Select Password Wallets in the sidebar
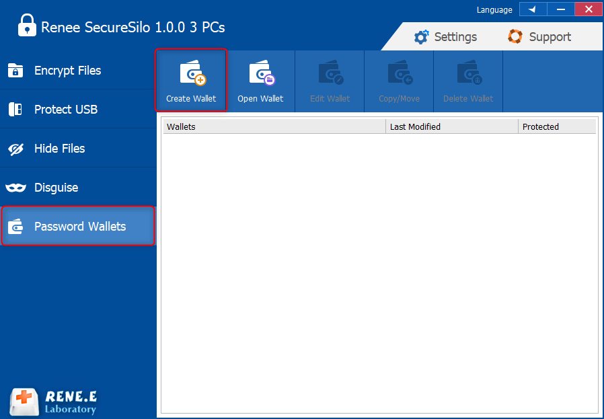 (x=79, y=226)
